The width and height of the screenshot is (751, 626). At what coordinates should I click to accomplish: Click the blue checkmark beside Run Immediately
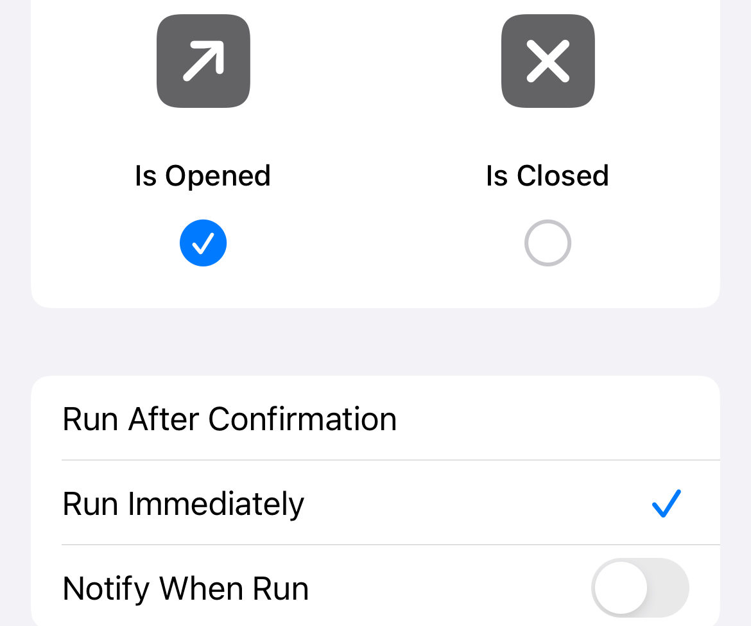[x=666, y=503]
